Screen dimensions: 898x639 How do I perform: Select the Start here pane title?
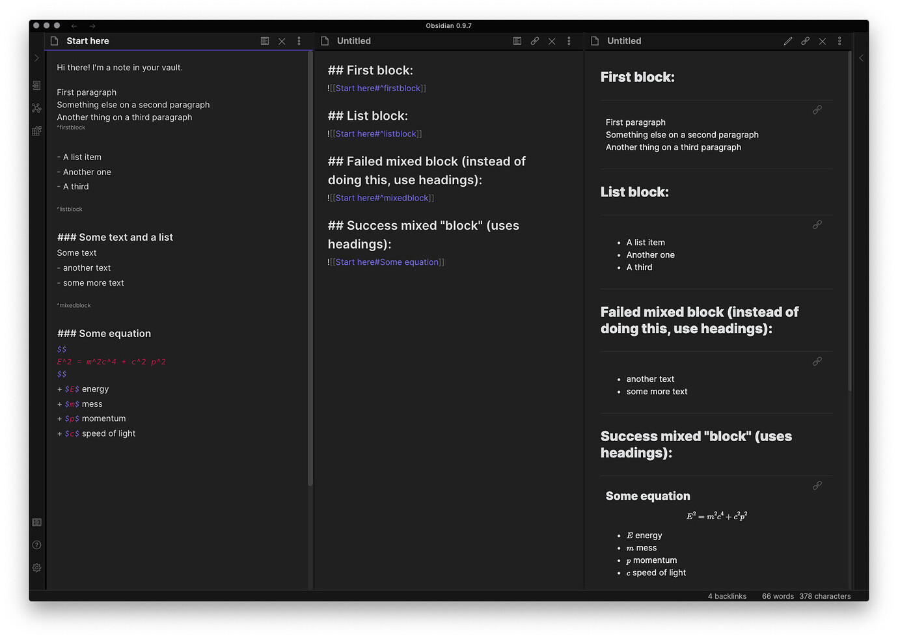(x=87, y=40)
